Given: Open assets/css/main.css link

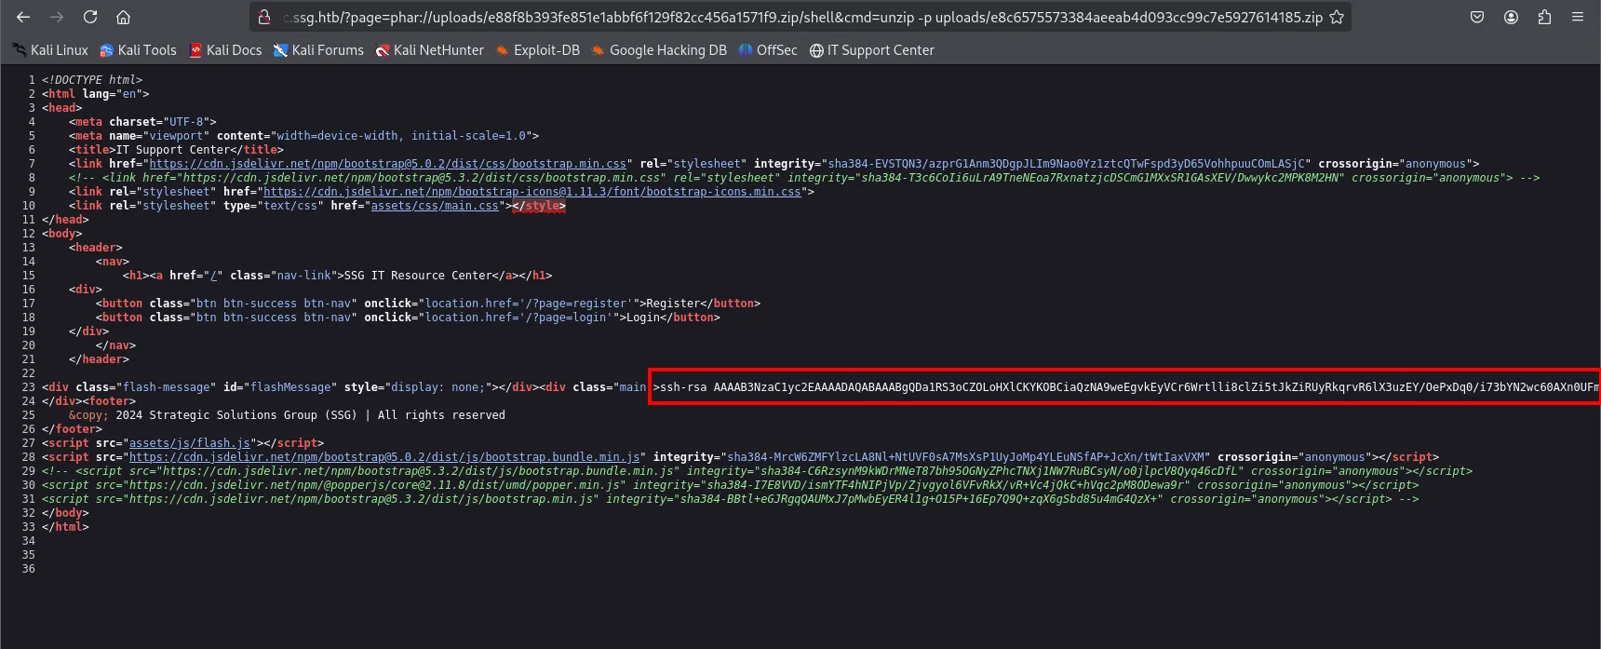Looking at the screenshot, I should point(435,206).
